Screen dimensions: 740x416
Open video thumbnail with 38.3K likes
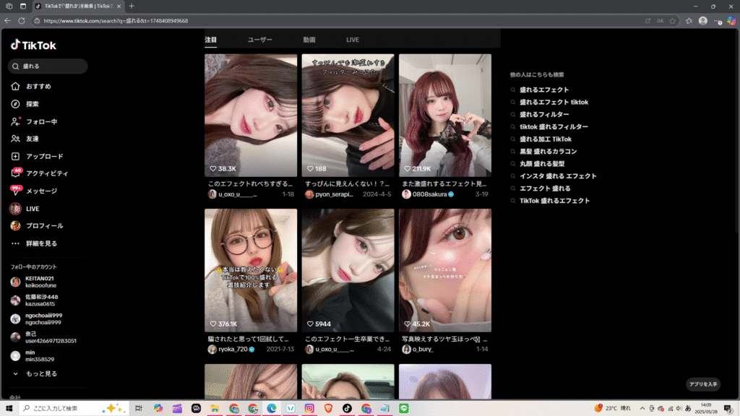click(251, 115)
